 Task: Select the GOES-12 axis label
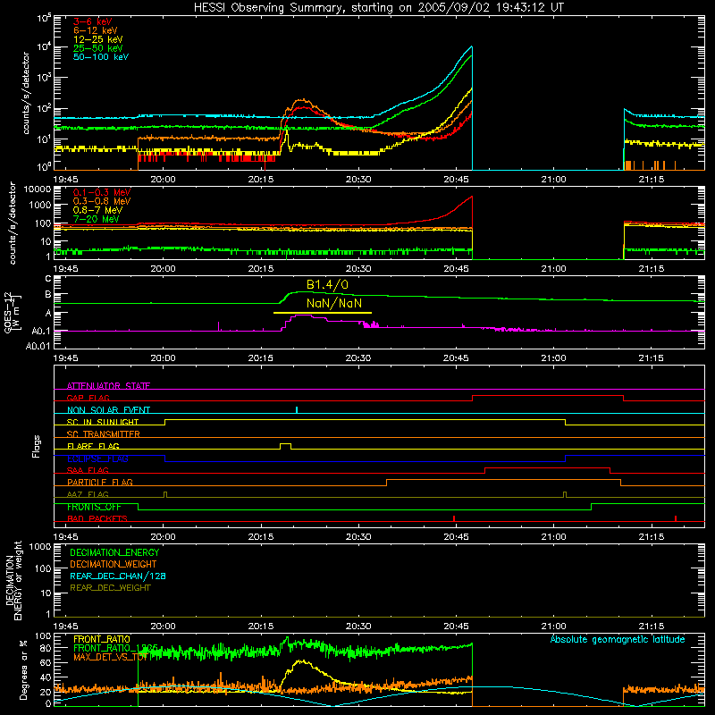13,313
